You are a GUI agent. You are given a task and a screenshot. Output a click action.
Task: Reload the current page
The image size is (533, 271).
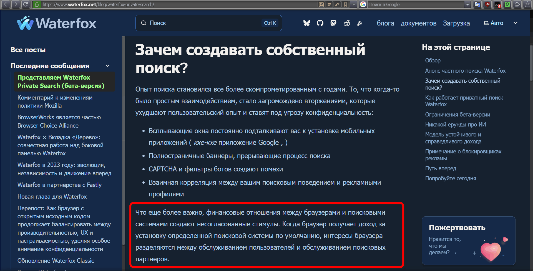(x=26, y=4)
